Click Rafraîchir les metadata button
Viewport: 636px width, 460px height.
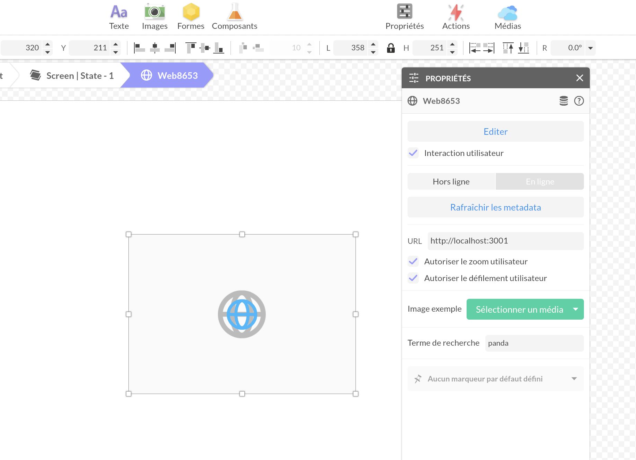coord(495,207)
